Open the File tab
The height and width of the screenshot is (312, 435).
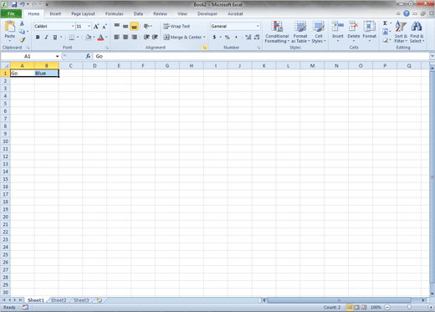[11, 13]
